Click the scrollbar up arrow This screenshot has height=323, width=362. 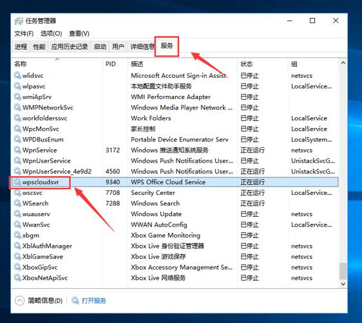[x=343, y=62]
